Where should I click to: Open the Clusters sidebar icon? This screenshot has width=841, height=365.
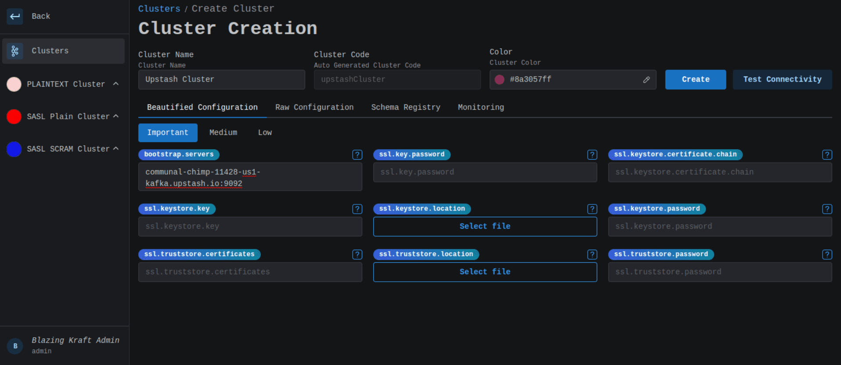(15, 51)
